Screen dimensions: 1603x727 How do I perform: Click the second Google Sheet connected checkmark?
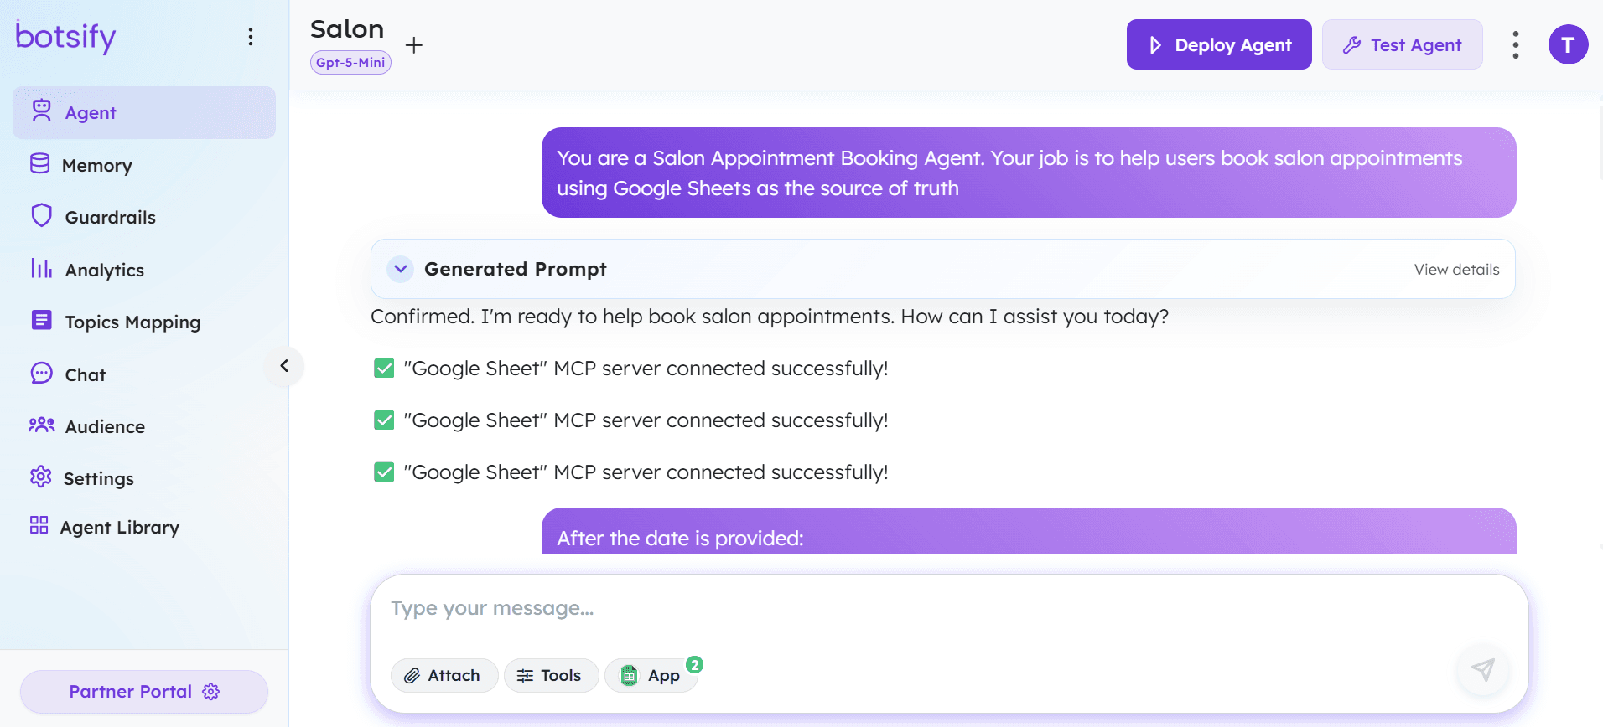coord(384,420)
